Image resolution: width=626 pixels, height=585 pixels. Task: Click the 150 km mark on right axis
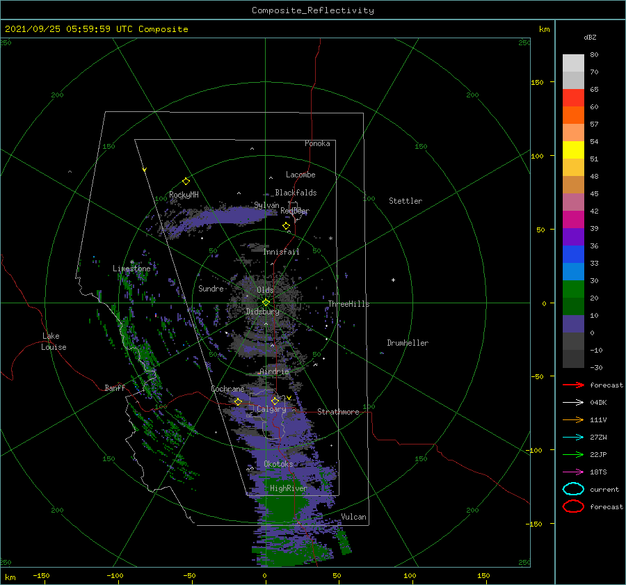pos(537,82)
